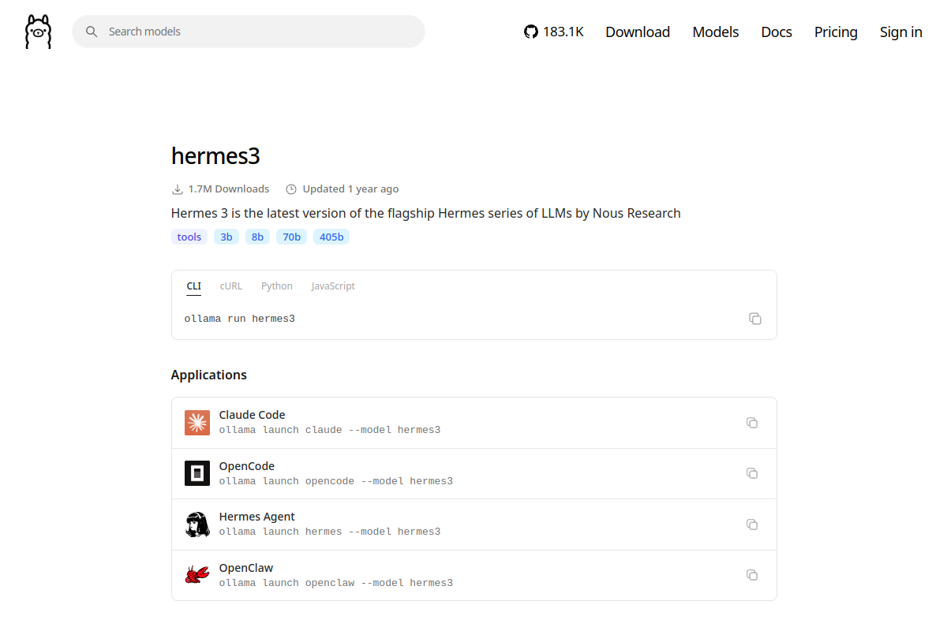The image size is (947, 631).
Task: Copy the OpenCode launch command
Action: 752,473
